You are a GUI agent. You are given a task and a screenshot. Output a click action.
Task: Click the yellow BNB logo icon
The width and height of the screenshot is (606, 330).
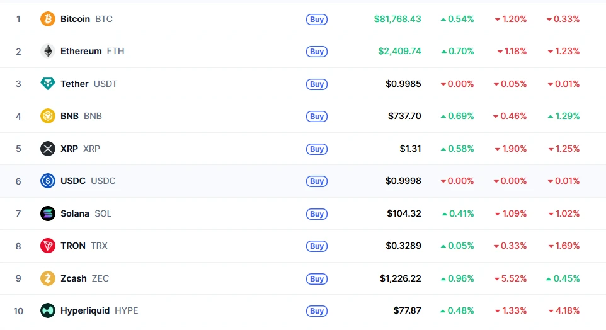click(47, 116)
